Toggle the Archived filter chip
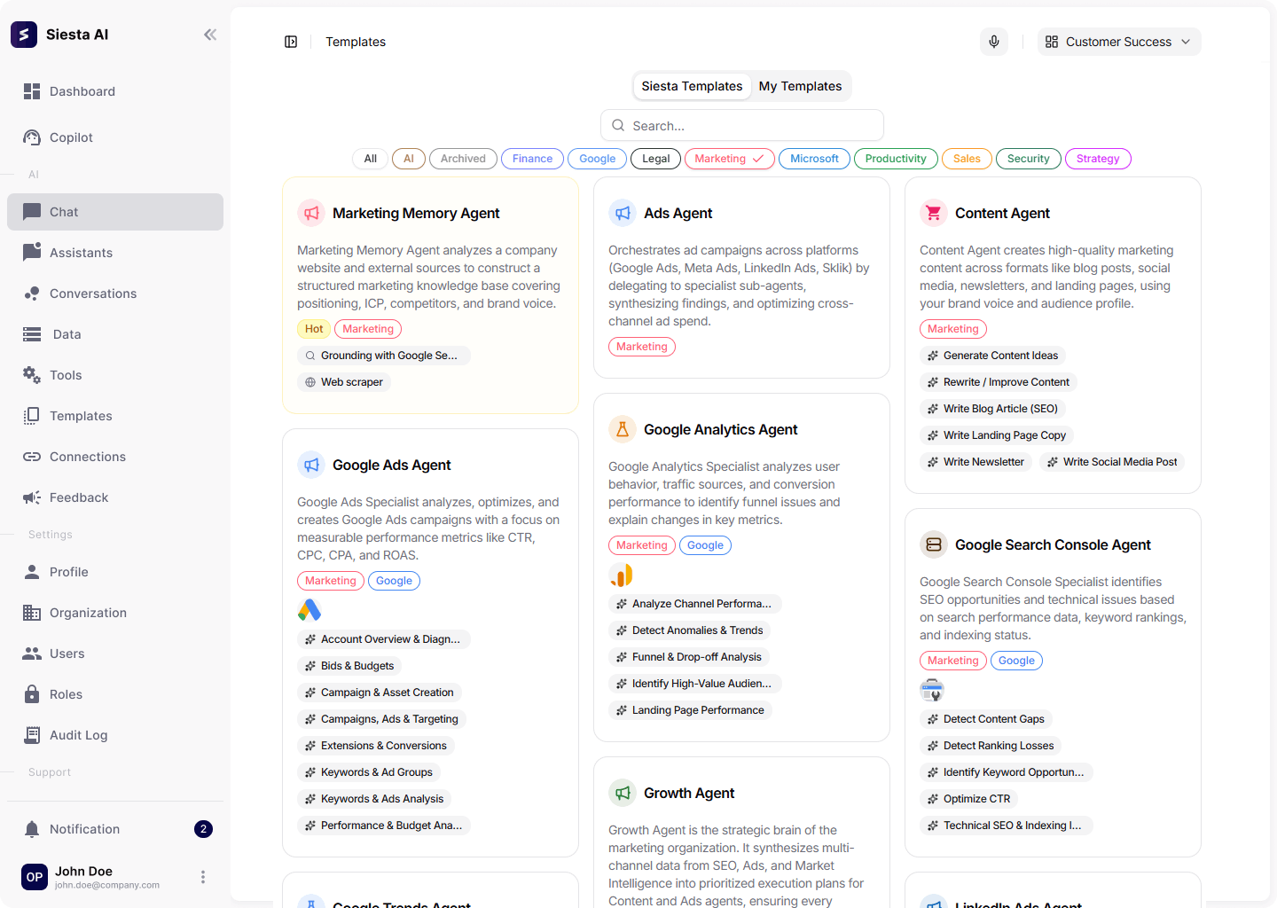This screenshot has height=908, width=1277. click(463, 159)
